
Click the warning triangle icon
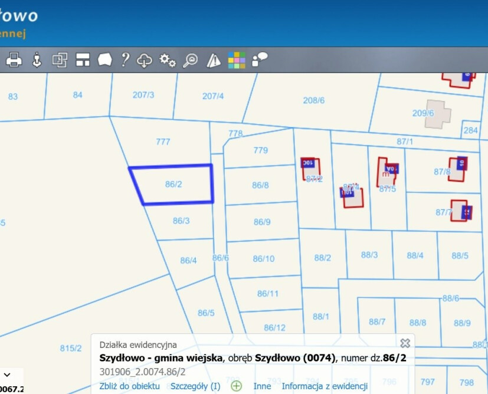click(214, 60)
